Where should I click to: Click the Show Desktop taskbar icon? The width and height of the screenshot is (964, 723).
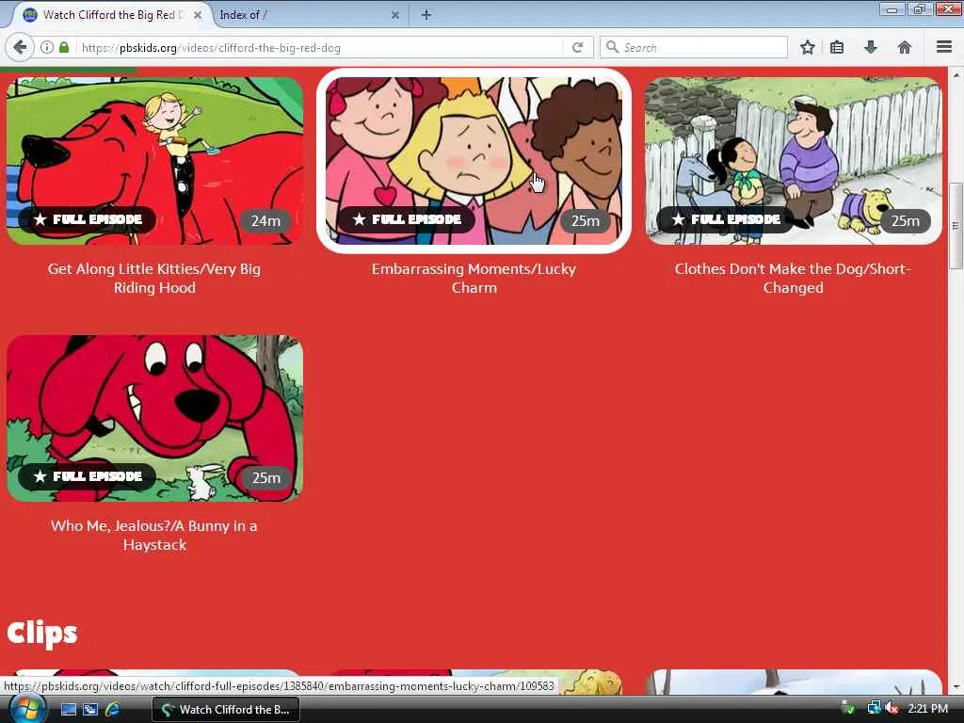point(68,710)
